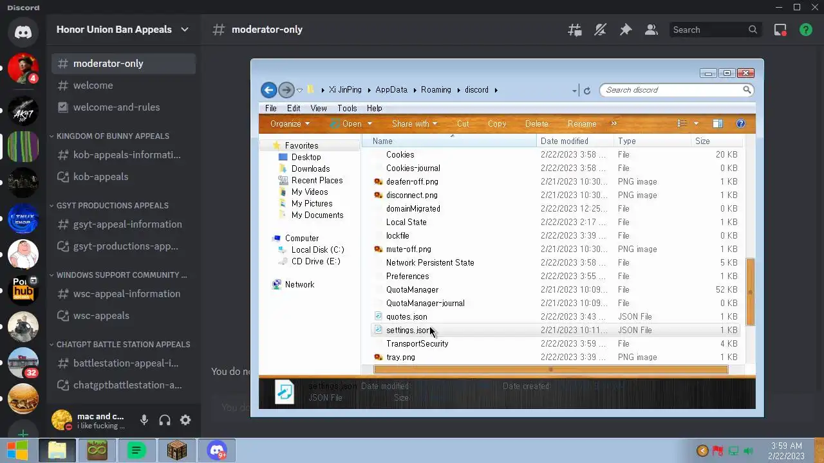Image resolution: width=824 pixels, height=463 pixels.
Task: Click the Rename toolbar button
Action: pos(582,123)
